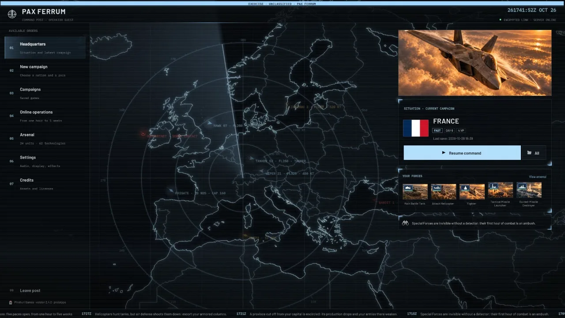Click the FRANCE campaign title

tap(446, 121)
